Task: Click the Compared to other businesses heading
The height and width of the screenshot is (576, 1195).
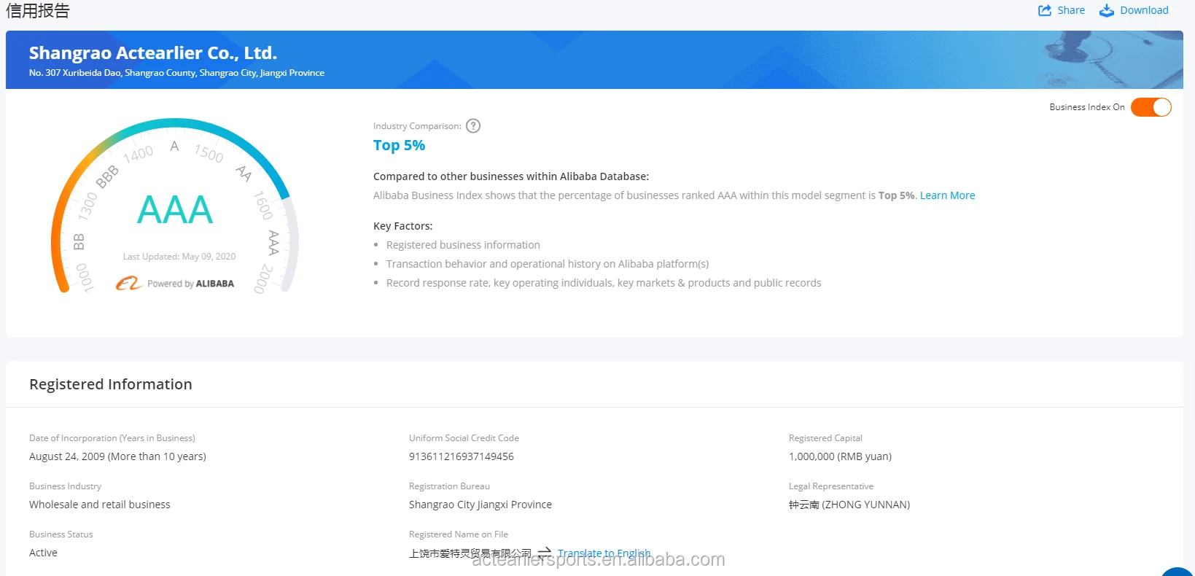Action: 511,176
